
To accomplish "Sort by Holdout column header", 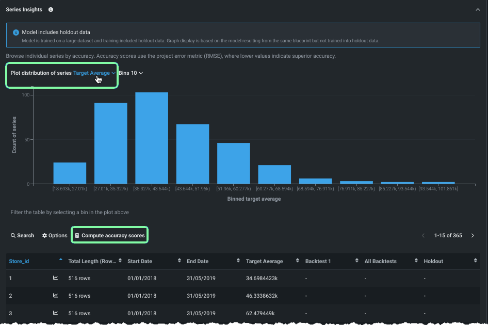I will pos(433,262).
